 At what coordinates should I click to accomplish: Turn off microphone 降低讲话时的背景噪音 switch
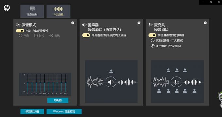(152, 35)
